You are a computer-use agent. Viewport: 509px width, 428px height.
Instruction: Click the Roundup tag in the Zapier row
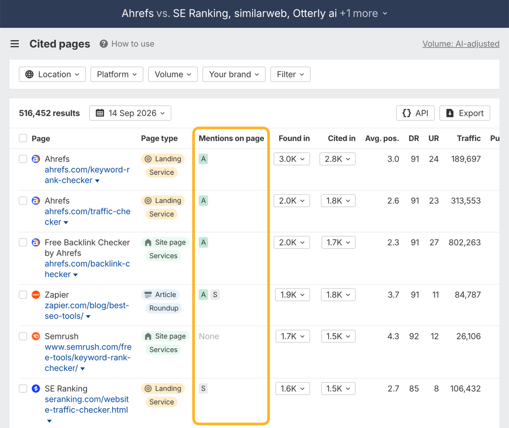coord(164,308)
